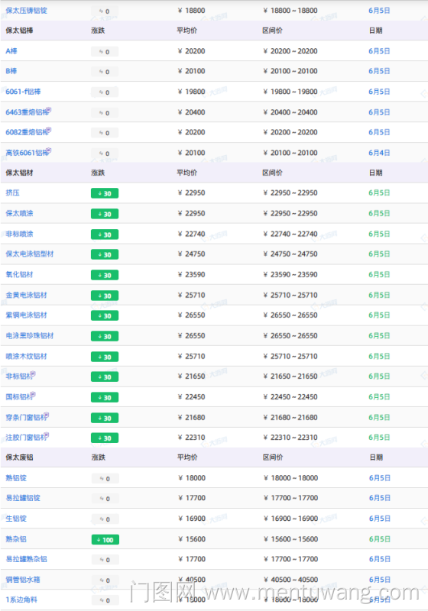Click the icon beside 非标铝杆
This screenshot has height=611, width=428.
click(x=33, y=374)
